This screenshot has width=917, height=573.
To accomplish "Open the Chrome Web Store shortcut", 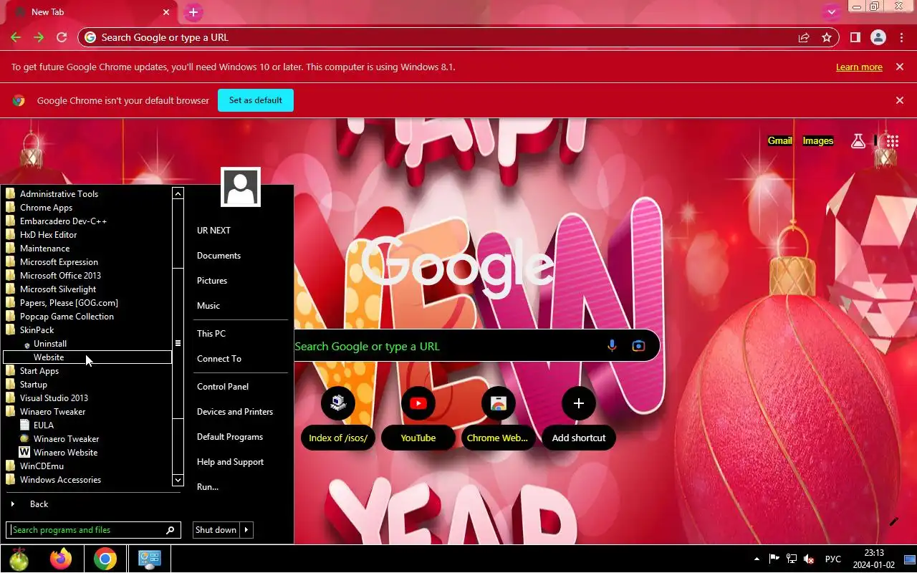I will [x=499, y=418].
